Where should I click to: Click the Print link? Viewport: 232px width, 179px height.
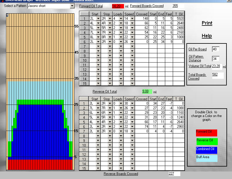click(207, 23)
